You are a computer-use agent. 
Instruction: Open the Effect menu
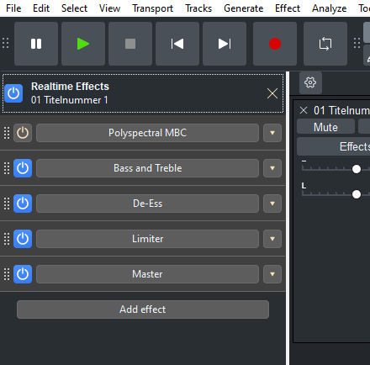[x=288, y=8]
